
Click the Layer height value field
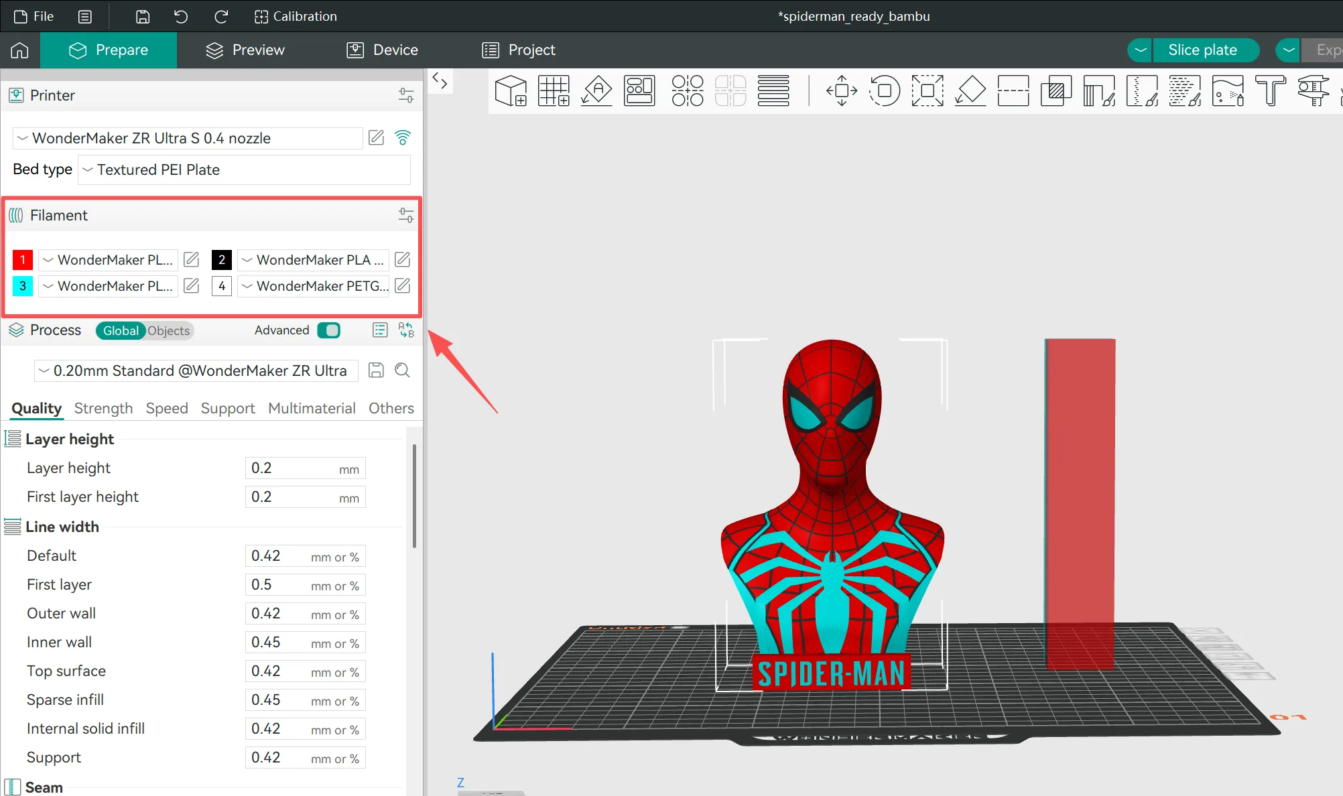click(x=306, y=468)
